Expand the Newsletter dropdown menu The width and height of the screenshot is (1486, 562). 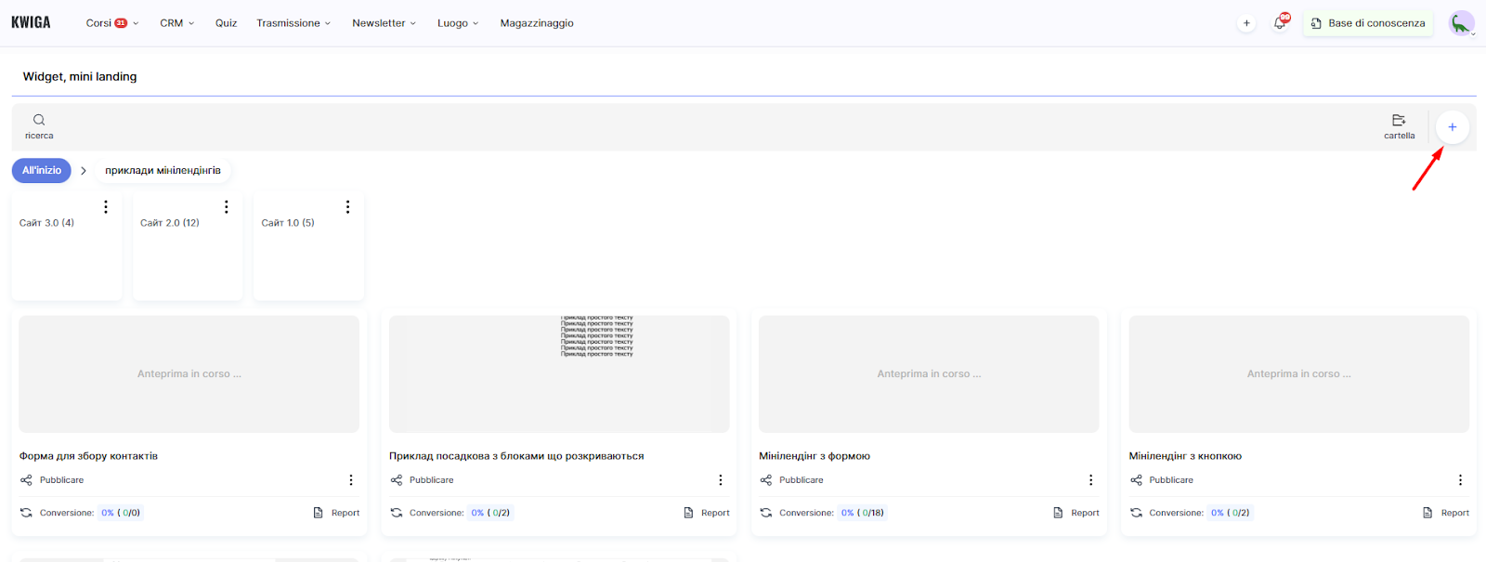(384, 23)
